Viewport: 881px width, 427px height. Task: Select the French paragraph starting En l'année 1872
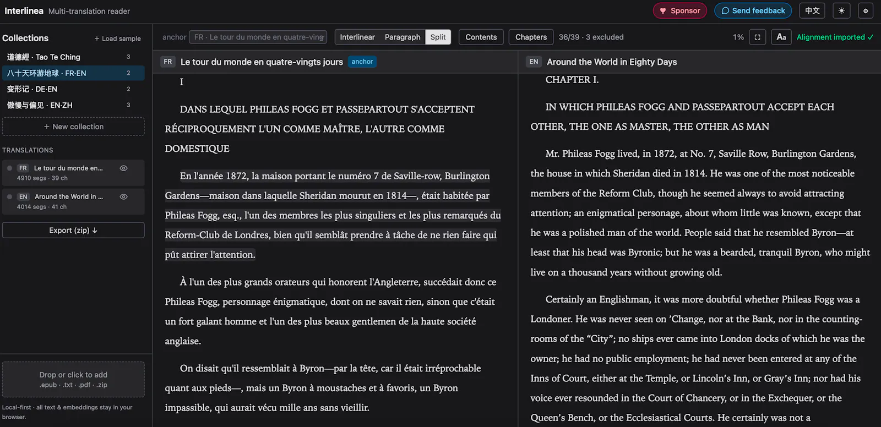333,215
